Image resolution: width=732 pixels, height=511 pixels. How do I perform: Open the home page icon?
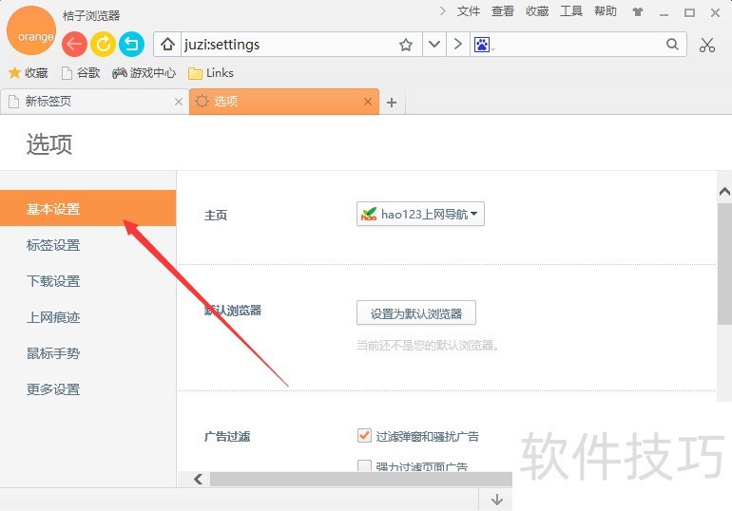click(x=167, y=45)
